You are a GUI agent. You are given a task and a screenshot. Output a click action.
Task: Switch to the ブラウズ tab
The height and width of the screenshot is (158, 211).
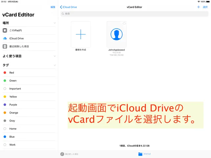(x=144, y=154)
